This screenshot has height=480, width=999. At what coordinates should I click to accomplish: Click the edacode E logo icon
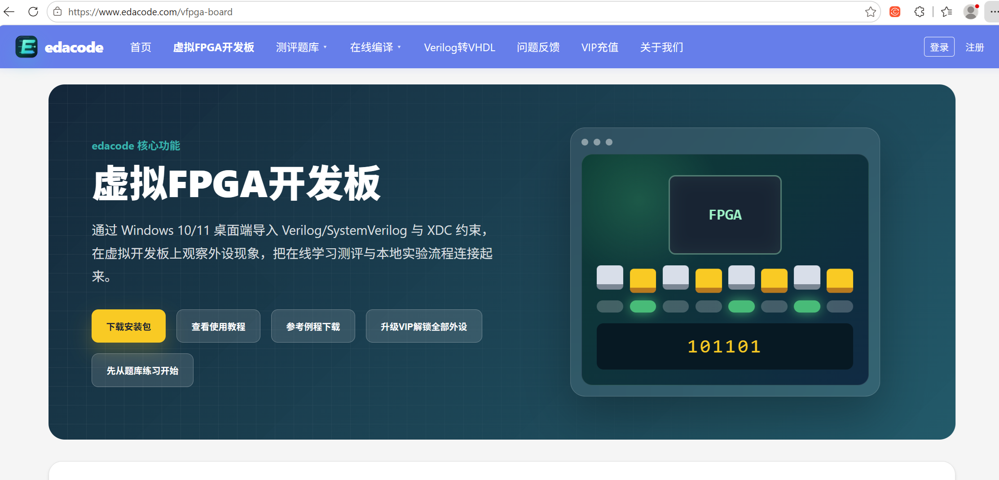26,47
